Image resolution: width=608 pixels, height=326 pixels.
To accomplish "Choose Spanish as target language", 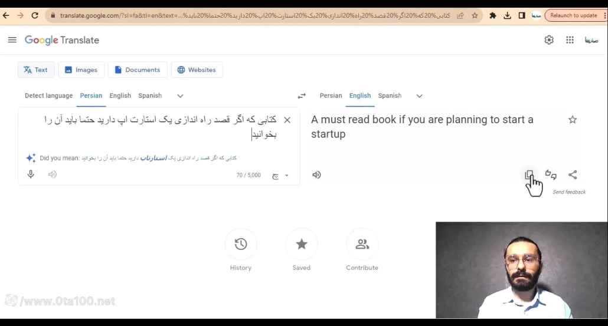I will pyautogui.click(x=390, y=96).
